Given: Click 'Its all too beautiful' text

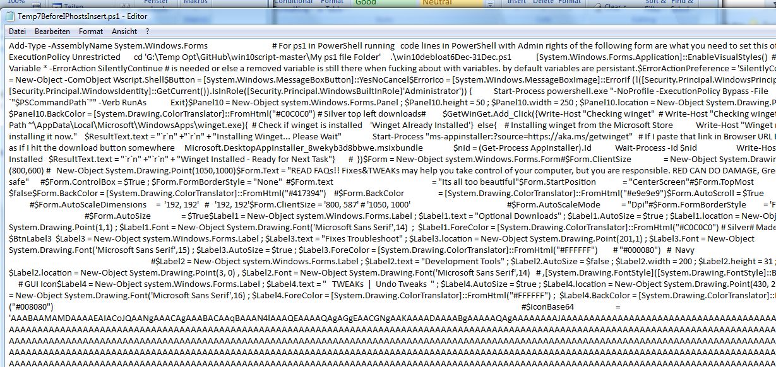Looking at the screenshot, I should point(478,182).
